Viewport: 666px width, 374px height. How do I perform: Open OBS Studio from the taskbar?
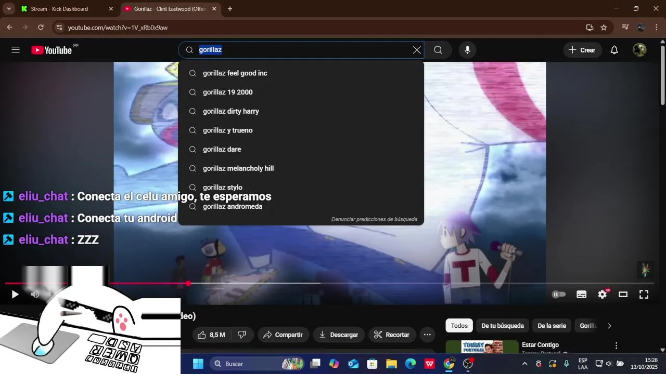pos(468,364)
